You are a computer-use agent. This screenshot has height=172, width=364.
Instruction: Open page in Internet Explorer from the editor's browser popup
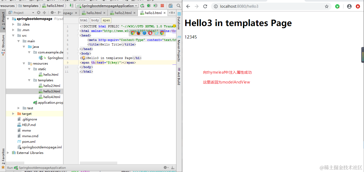click(156, 33)
